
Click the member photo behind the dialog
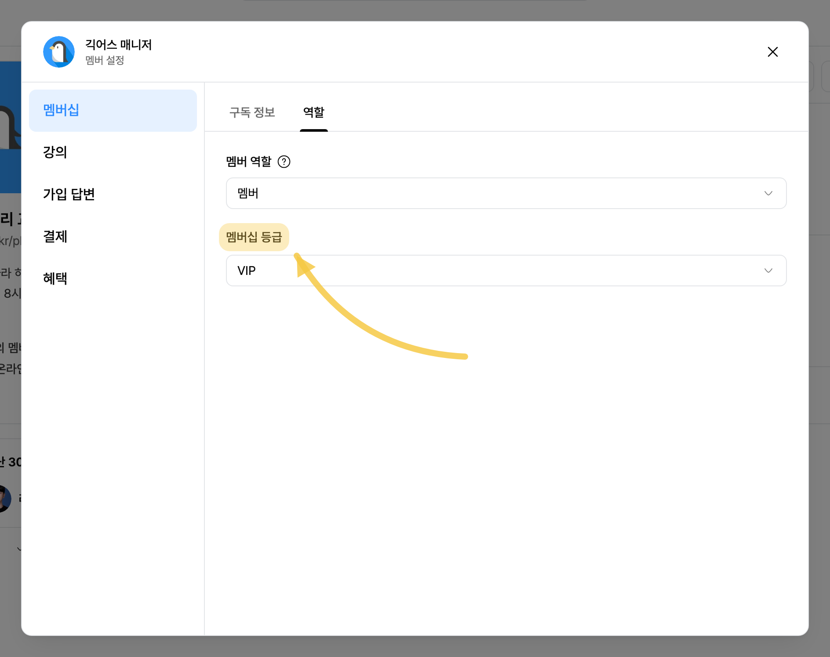pyautogui.click(x=5, y=499)
